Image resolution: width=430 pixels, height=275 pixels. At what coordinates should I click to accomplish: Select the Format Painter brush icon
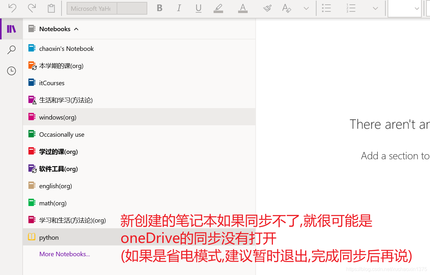pyautogui.click(x=267, y=8)
